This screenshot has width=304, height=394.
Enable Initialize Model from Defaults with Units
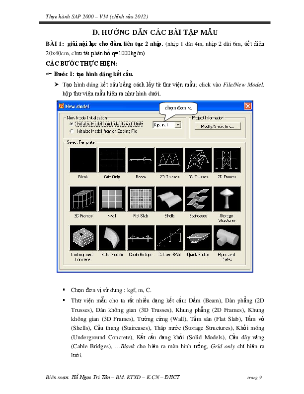[72, 124]
